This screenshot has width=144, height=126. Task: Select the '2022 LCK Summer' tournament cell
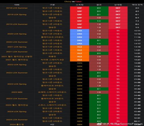tap(17, 73)
